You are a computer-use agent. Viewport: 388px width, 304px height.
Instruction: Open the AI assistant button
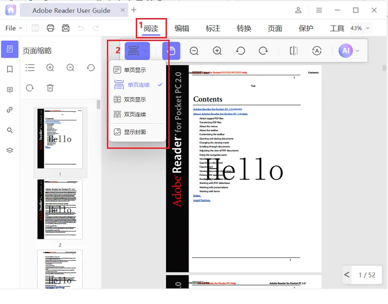[x=346, y=51]
